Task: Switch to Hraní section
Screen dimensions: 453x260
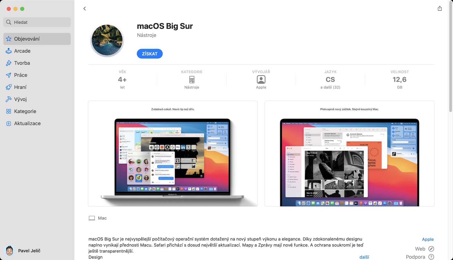Action: [x=37, y=87]
